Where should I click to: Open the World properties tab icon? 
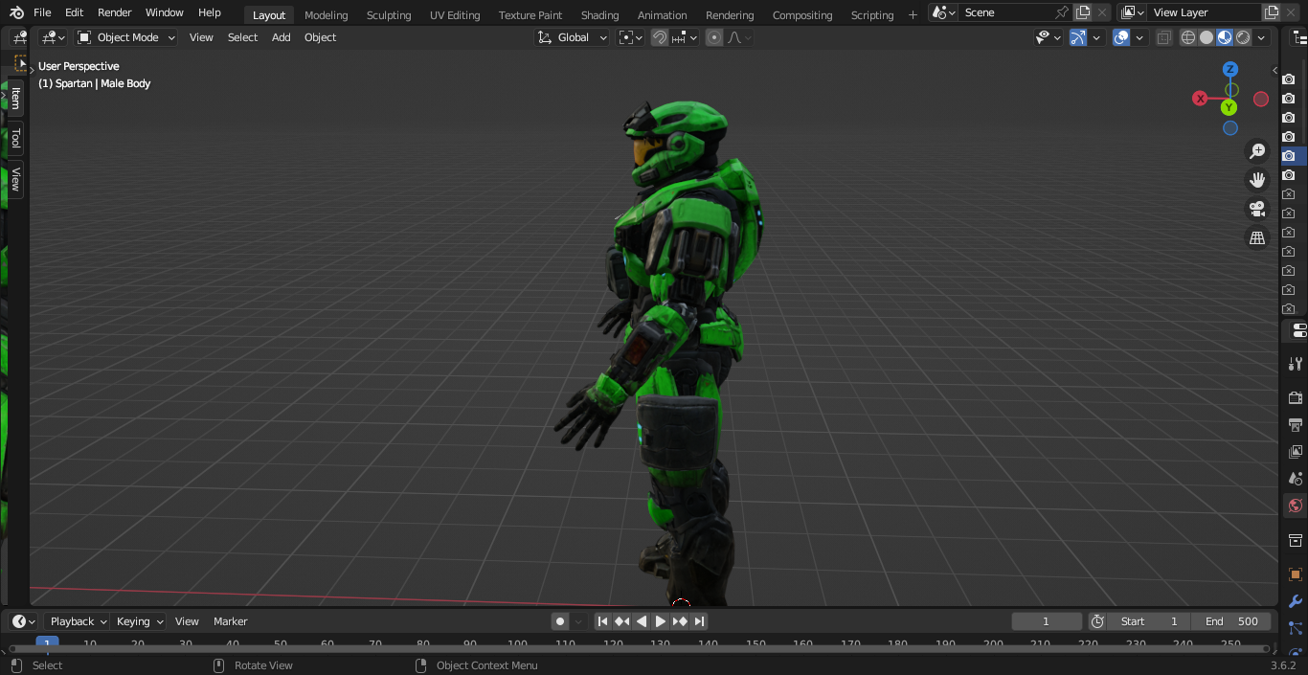(x=1296, y=506)
